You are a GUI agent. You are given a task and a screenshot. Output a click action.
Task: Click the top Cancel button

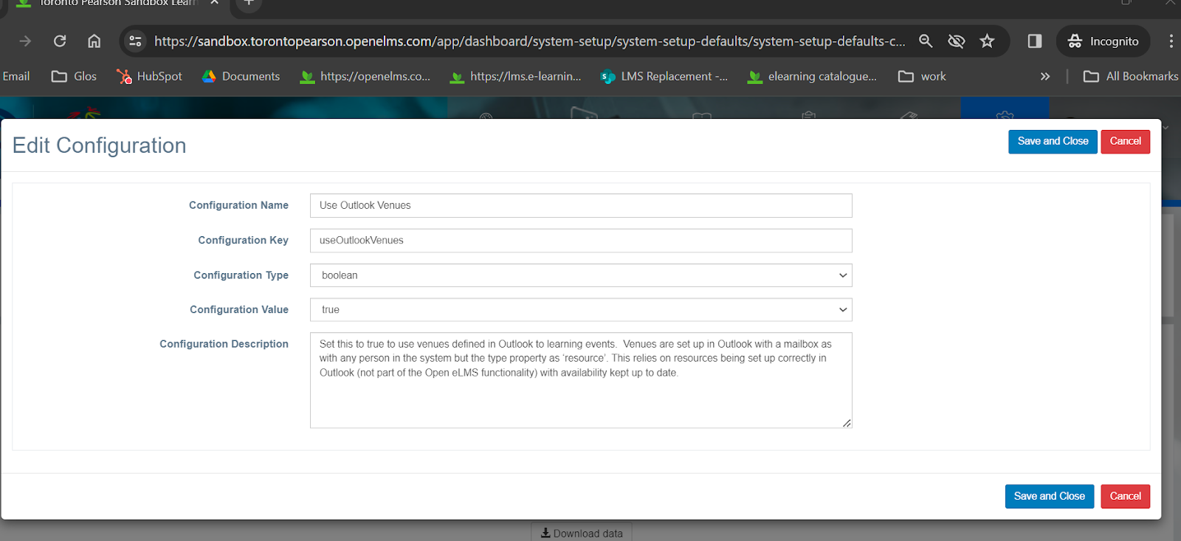(x=1125, y=142)
